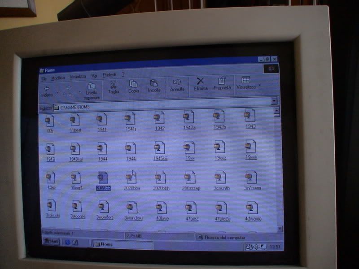Launch Internet Explorer from quick launch
This screenshot has height=269, width=359.
tap(67, 242)
